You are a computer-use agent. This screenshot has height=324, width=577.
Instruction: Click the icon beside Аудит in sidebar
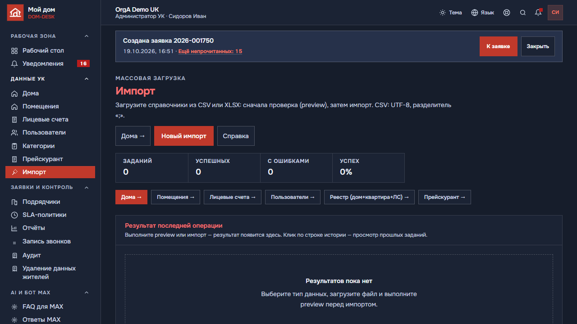[x=14, y=256]
